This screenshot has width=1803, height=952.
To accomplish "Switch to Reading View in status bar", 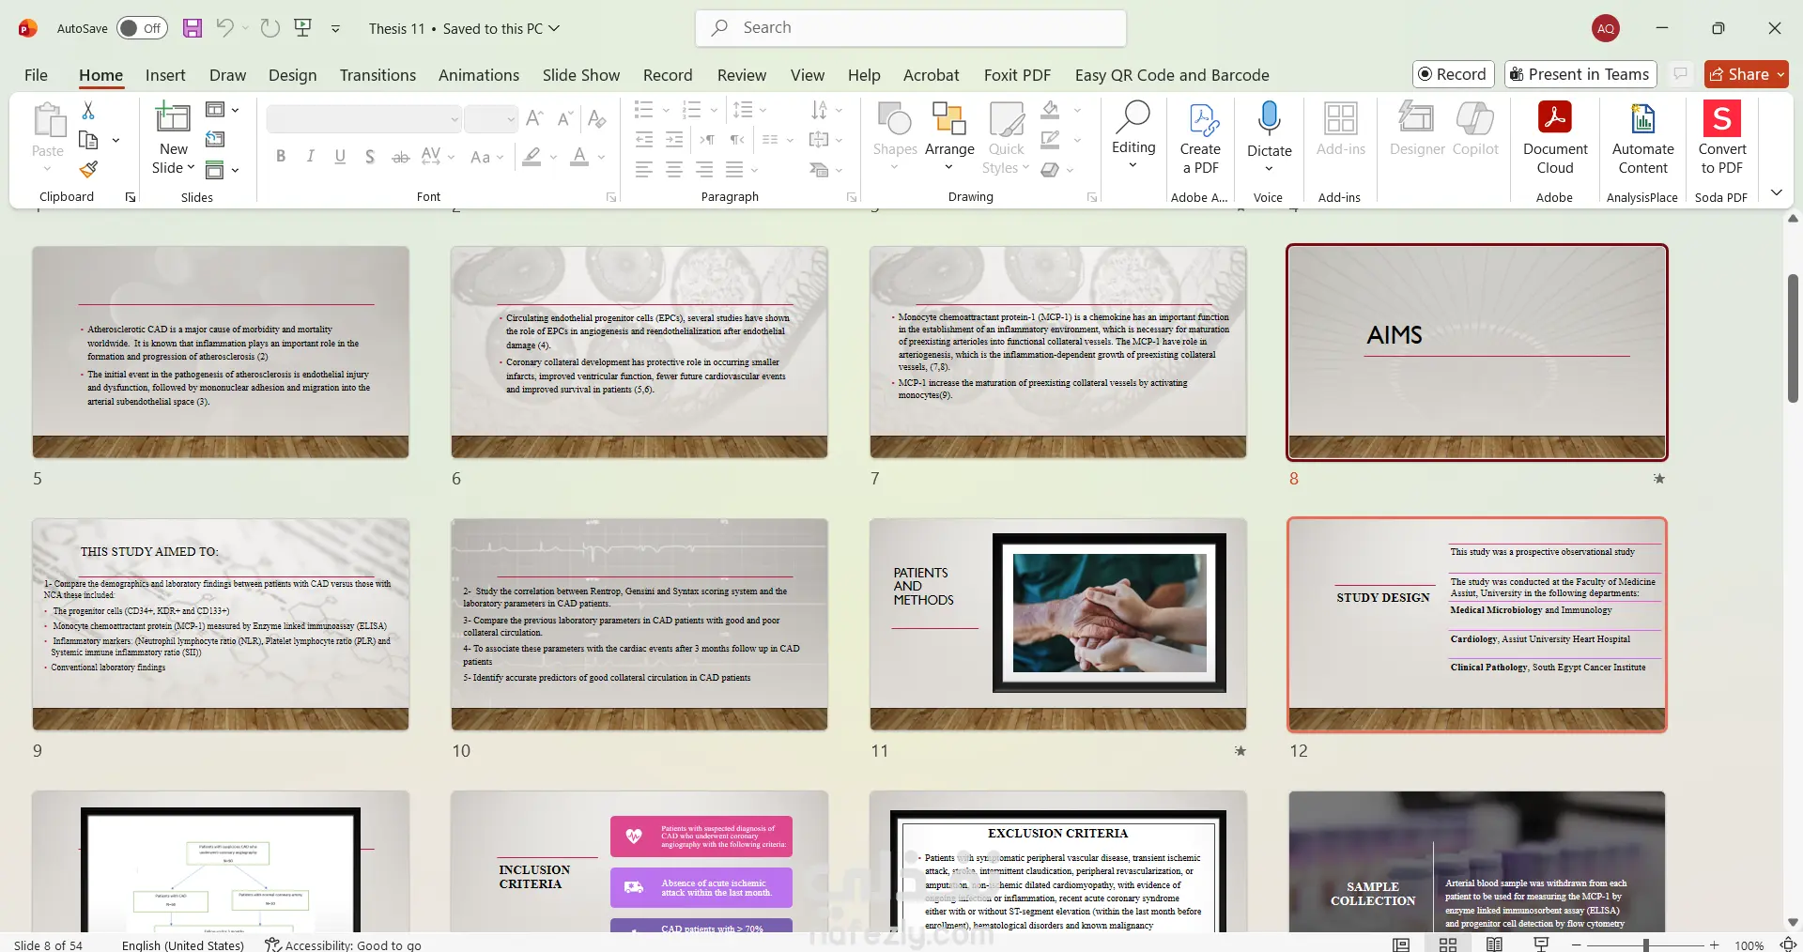I will (x=1494, y=944).
